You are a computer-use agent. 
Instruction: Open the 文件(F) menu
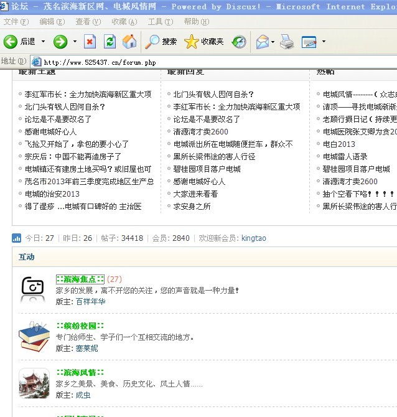click(16, 22)
